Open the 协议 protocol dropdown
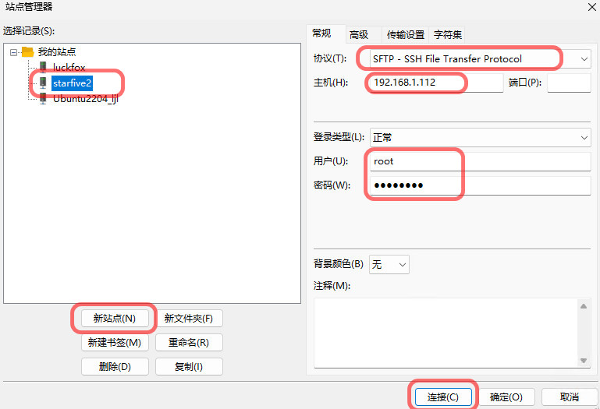This screenshot has height=409, width=600. [480, 59]
